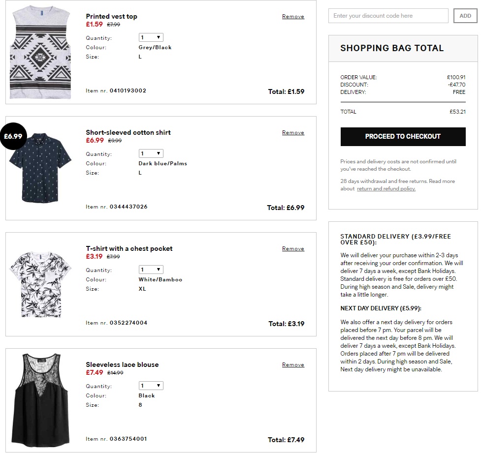Click Proceed to Checkout button
This screenshot has width=482, height=453.
click(x=403, y=137)
